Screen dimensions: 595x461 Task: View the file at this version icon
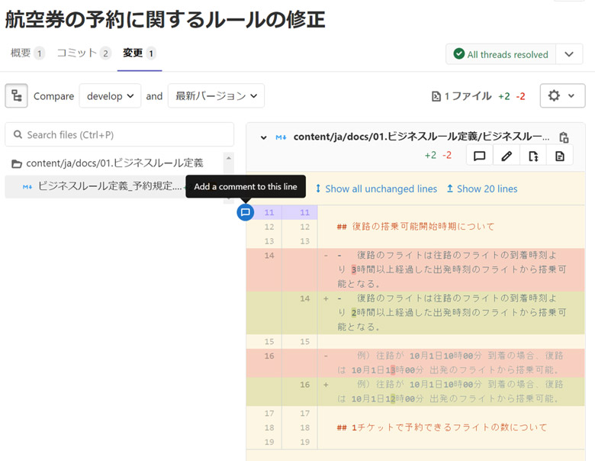560,156
